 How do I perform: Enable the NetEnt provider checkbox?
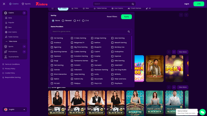[x=52, y=79]
